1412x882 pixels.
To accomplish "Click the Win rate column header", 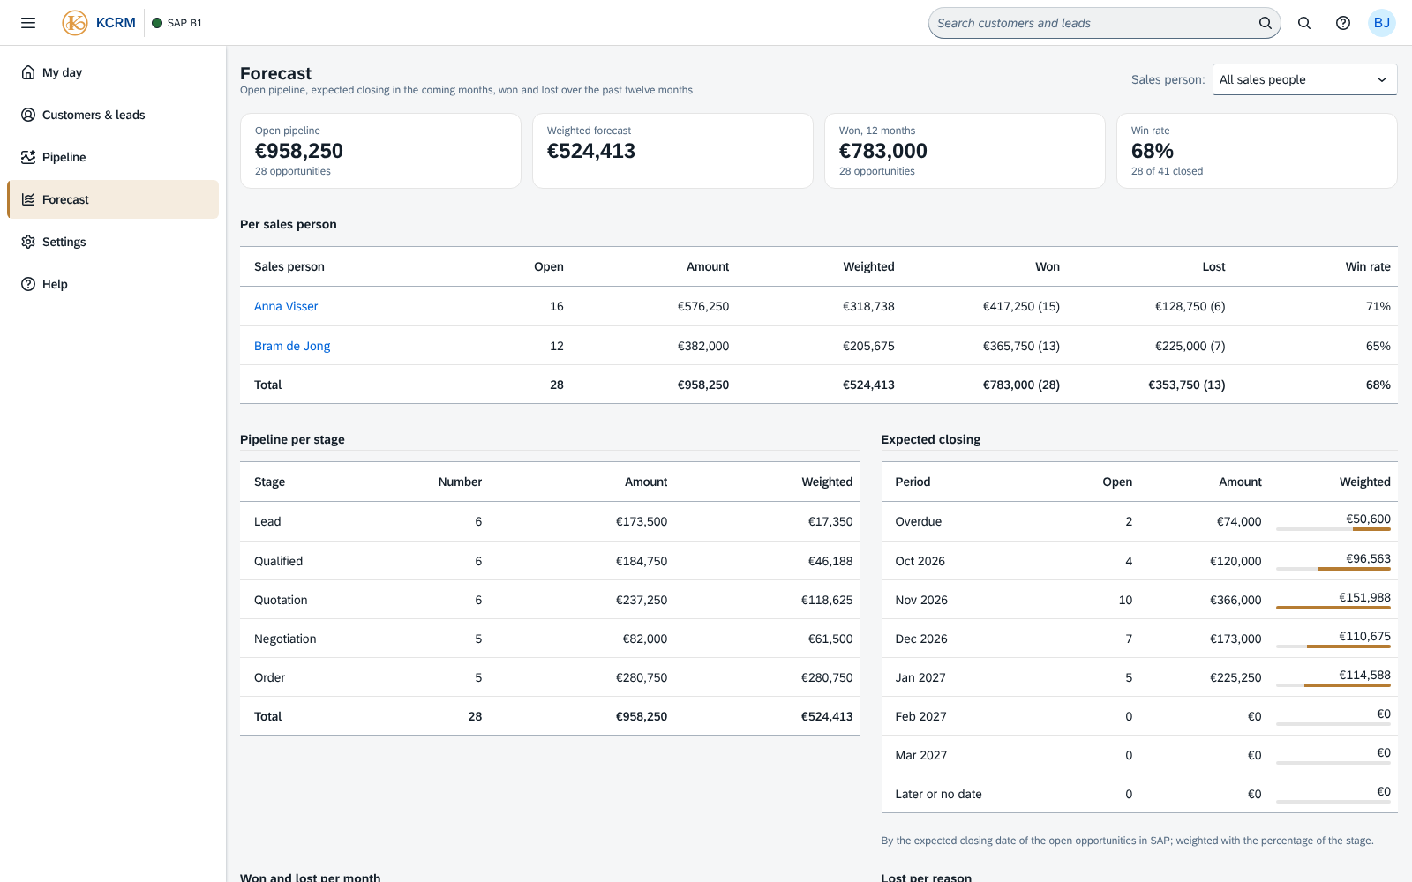I will (1368, 266).
